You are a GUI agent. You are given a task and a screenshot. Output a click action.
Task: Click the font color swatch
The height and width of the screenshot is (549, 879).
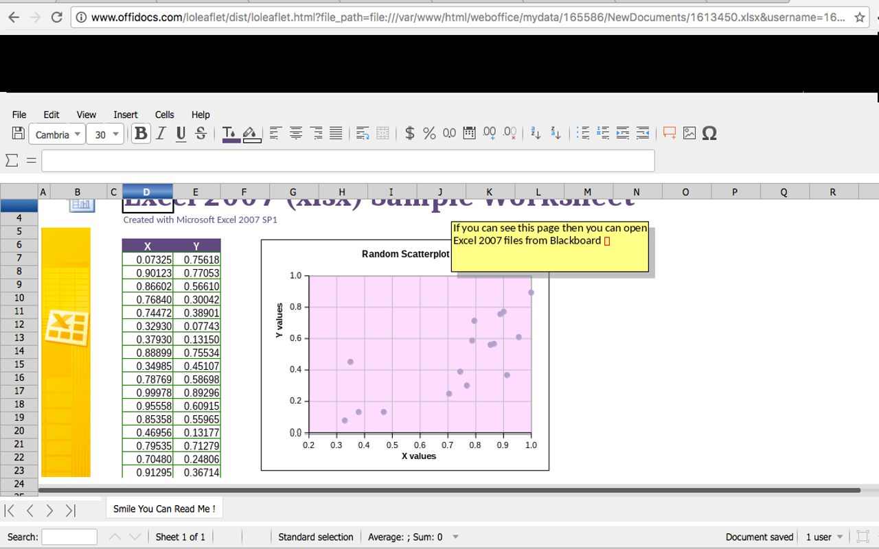[x=231, y=134]
